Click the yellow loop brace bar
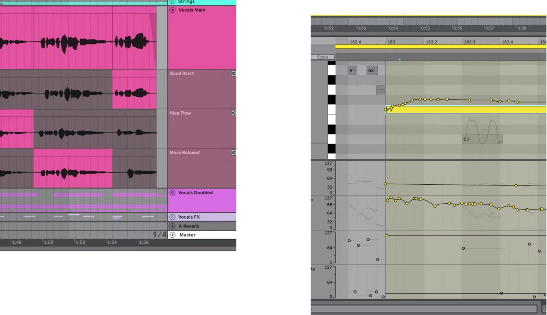Image resolution: width=547 pixels, height=315 pixels. [441, 47]
